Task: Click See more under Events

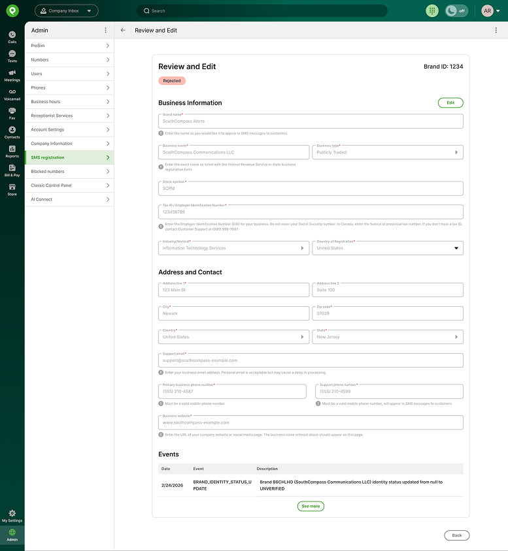Action: click(x=311, y=506)
